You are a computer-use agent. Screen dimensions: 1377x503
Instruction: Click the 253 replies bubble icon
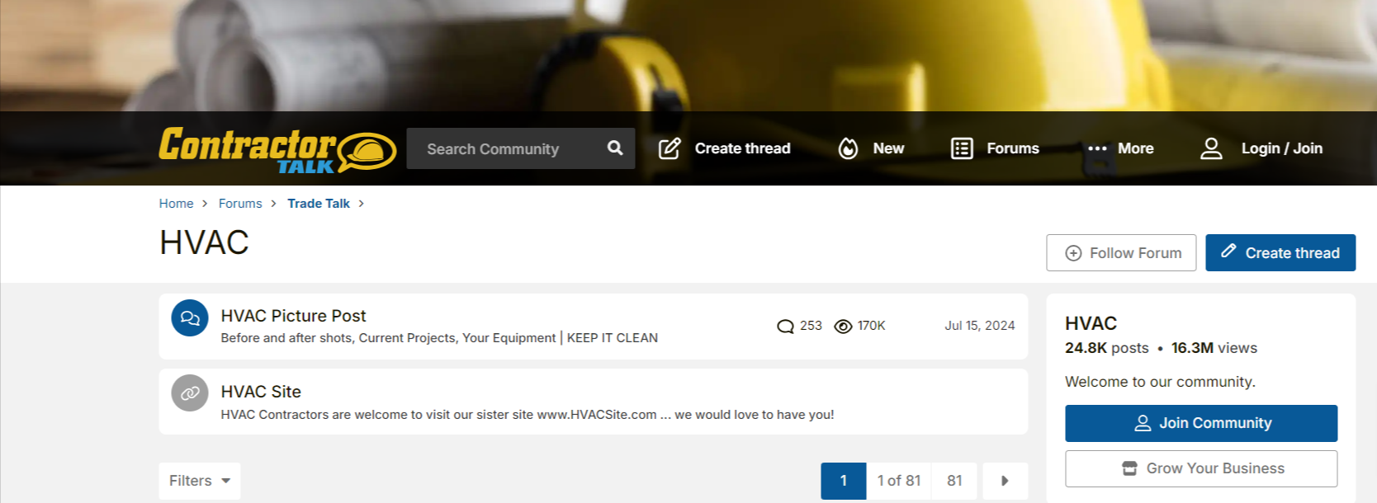tap(785, 327)
